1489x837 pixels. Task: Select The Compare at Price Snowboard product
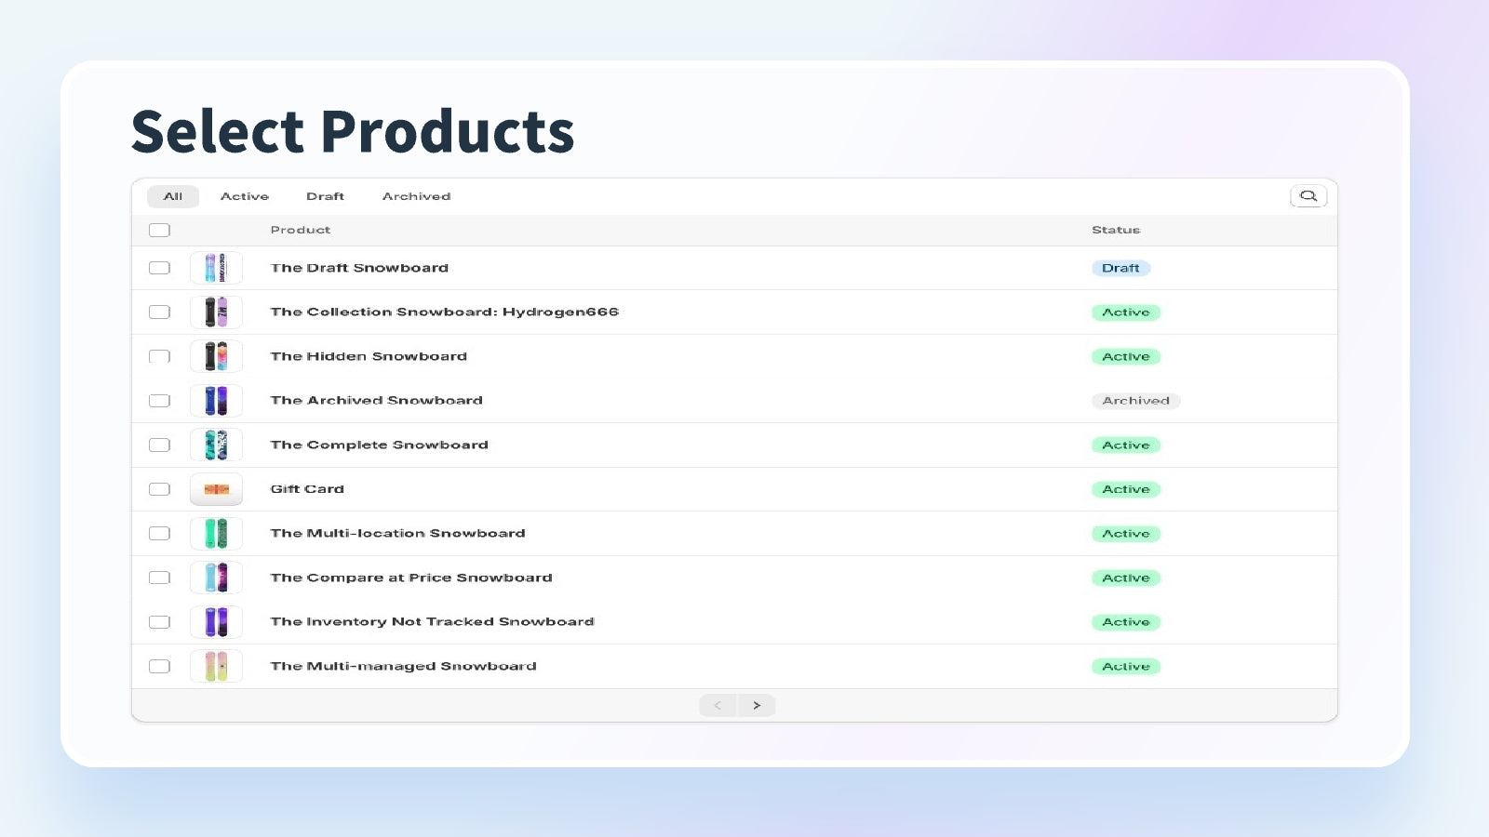pyautogui.click(x=410, y=577)
